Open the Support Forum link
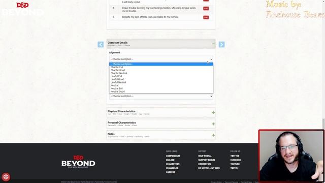 [x=207, y=160]
